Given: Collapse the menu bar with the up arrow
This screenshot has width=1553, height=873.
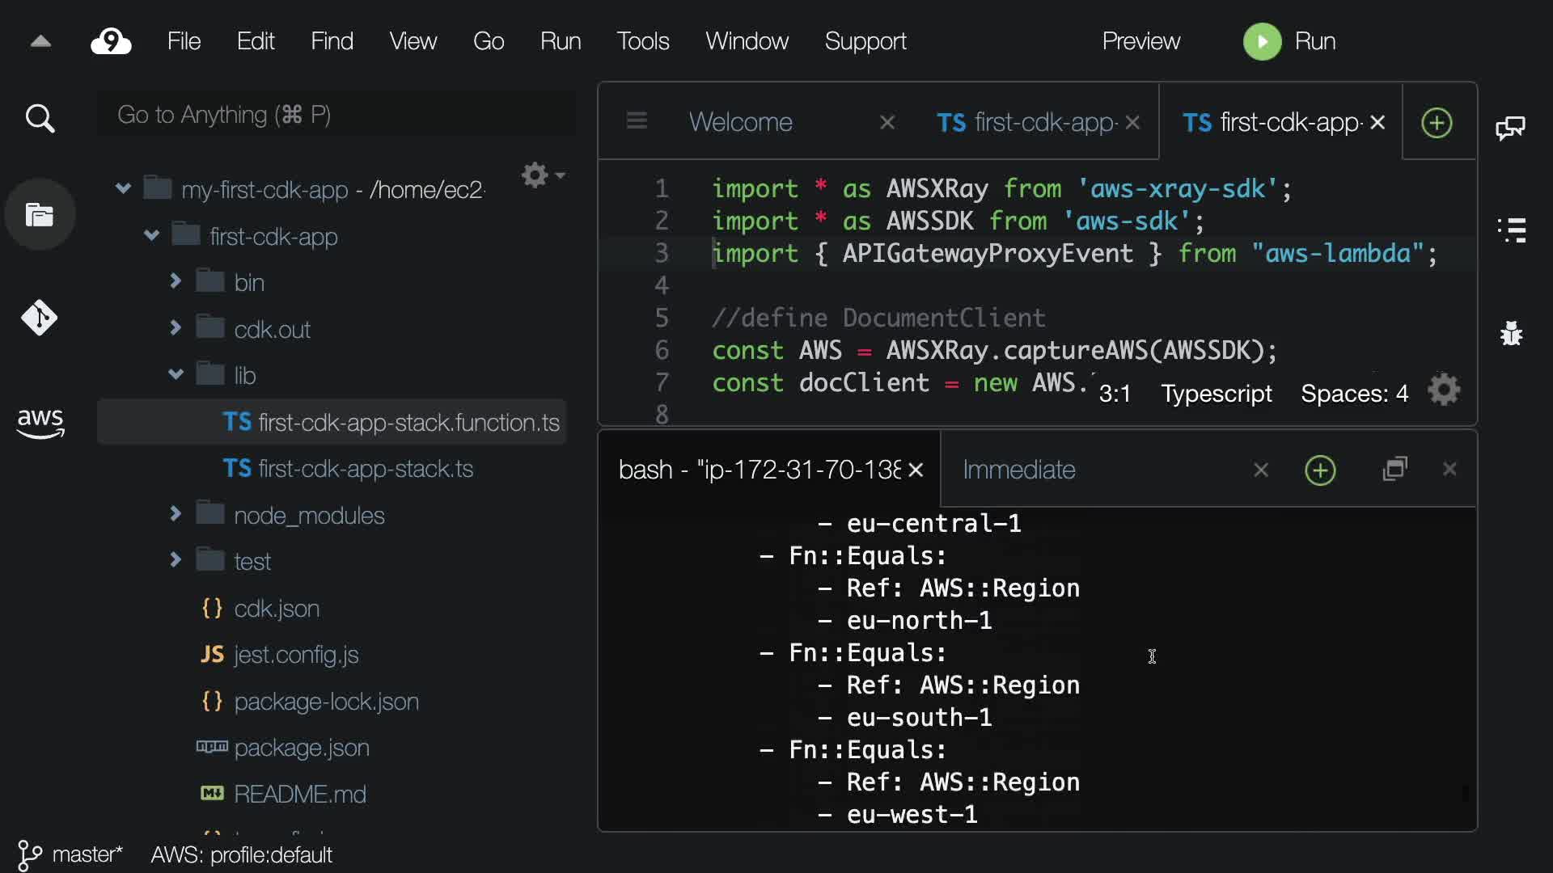Looking at the screenshot, I should (40, 41).
